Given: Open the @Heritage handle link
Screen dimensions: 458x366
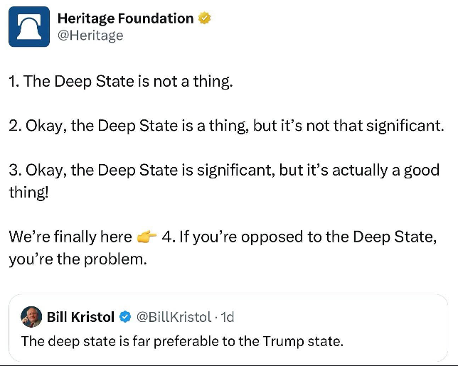Looking at the screenshot, I should tap(90, 36).
